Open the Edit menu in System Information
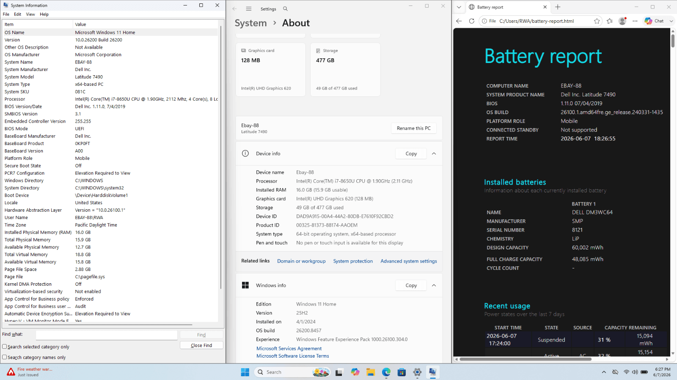 (18, 14)
